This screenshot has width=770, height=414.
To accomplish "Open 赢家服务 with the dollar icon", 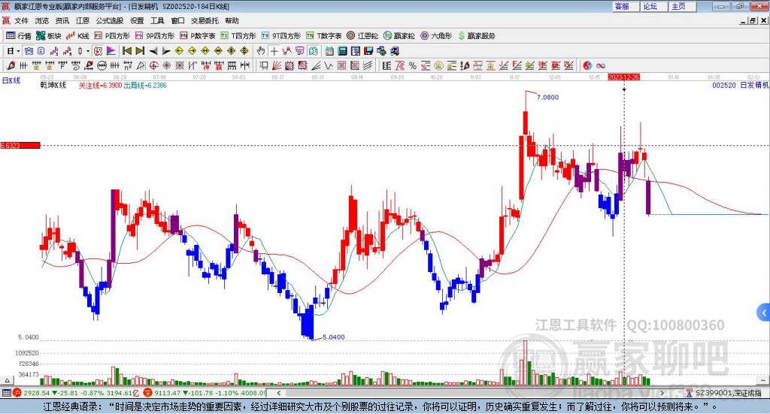I will pos(476,36).
